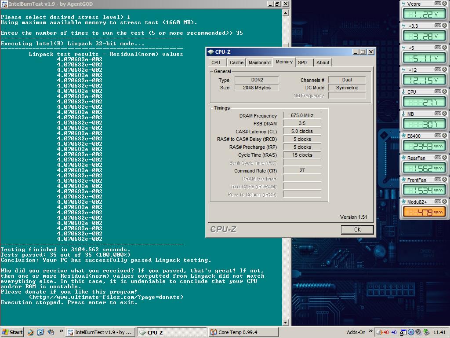Screen dimensions: 450x338
Task: Activate IntelBurnTest taskbar button
Action: coord(100,332)
